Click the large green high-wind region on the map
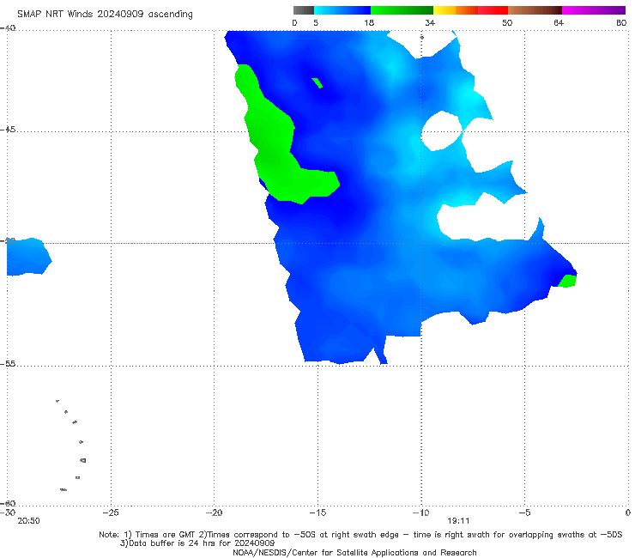Screen dimensions: 635x558 click(x=280, y=158)
